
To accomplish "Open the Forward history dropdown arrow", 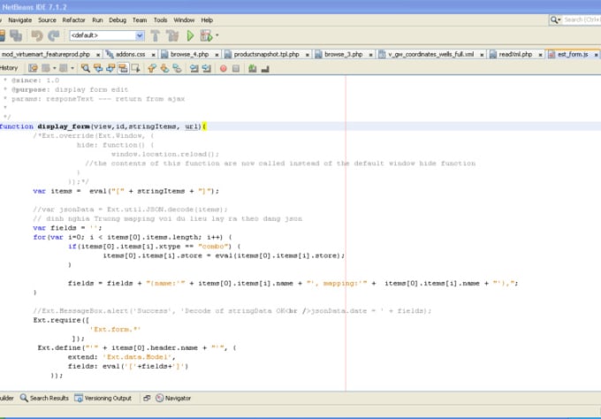I will pos(72,68).
